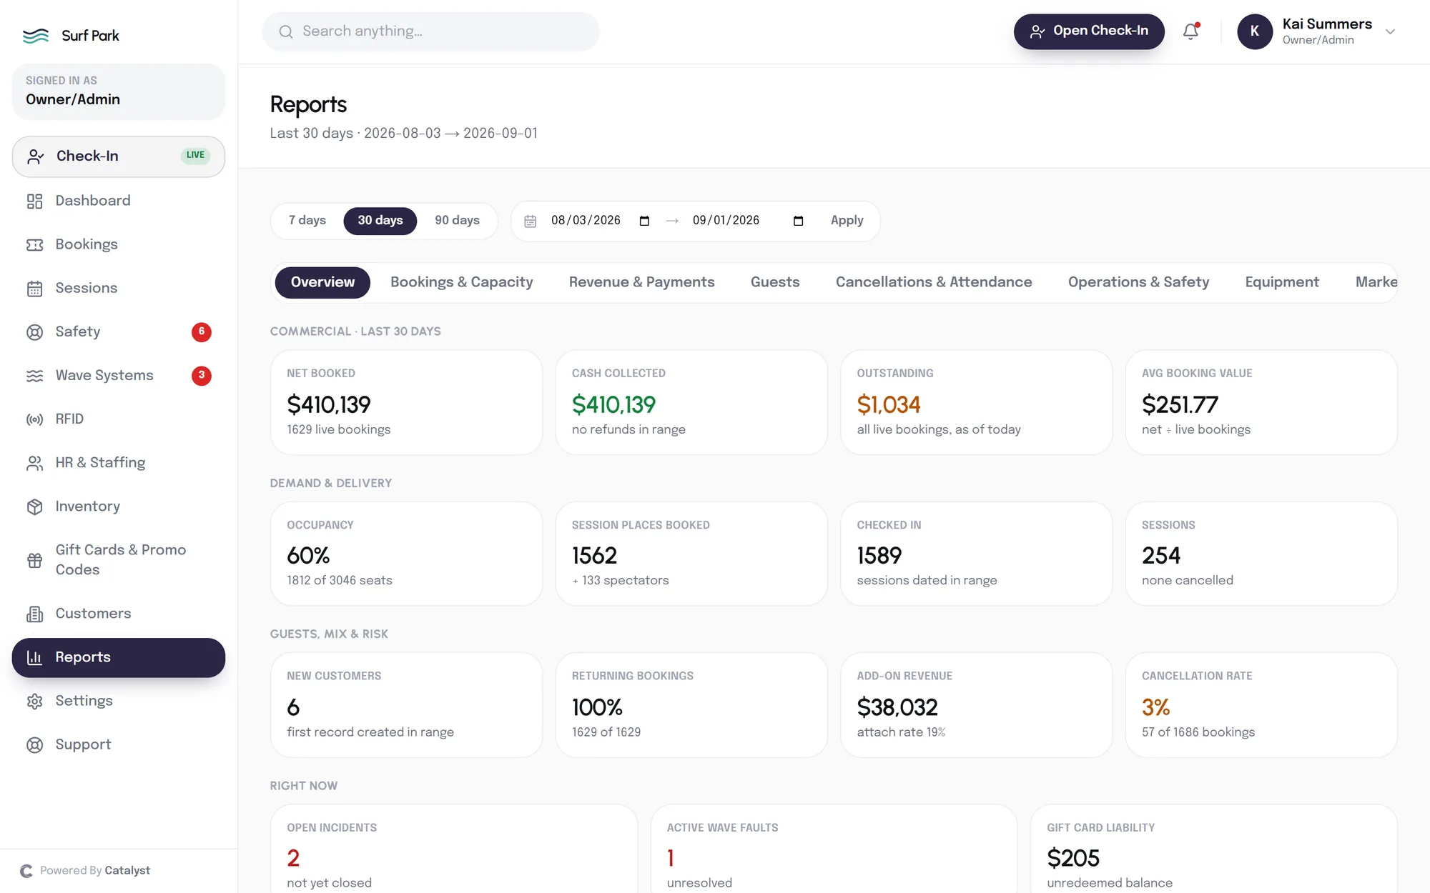Click the Customers building icon
This screenshot has width=1430, height=893.
(34, 614)
